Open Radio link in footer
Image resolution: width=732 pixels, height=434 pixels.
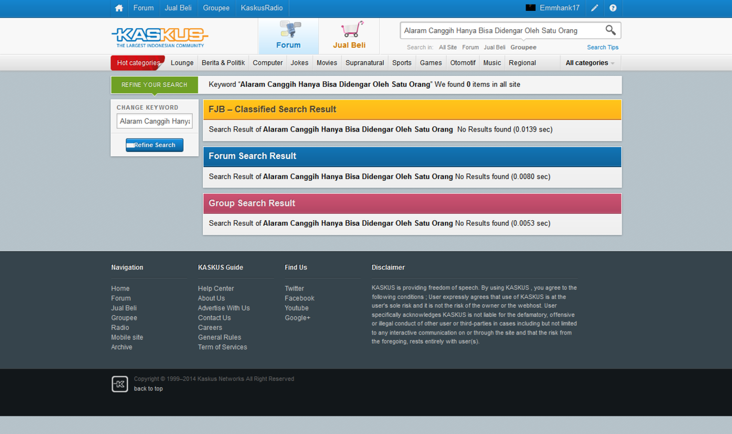point(120,328)
